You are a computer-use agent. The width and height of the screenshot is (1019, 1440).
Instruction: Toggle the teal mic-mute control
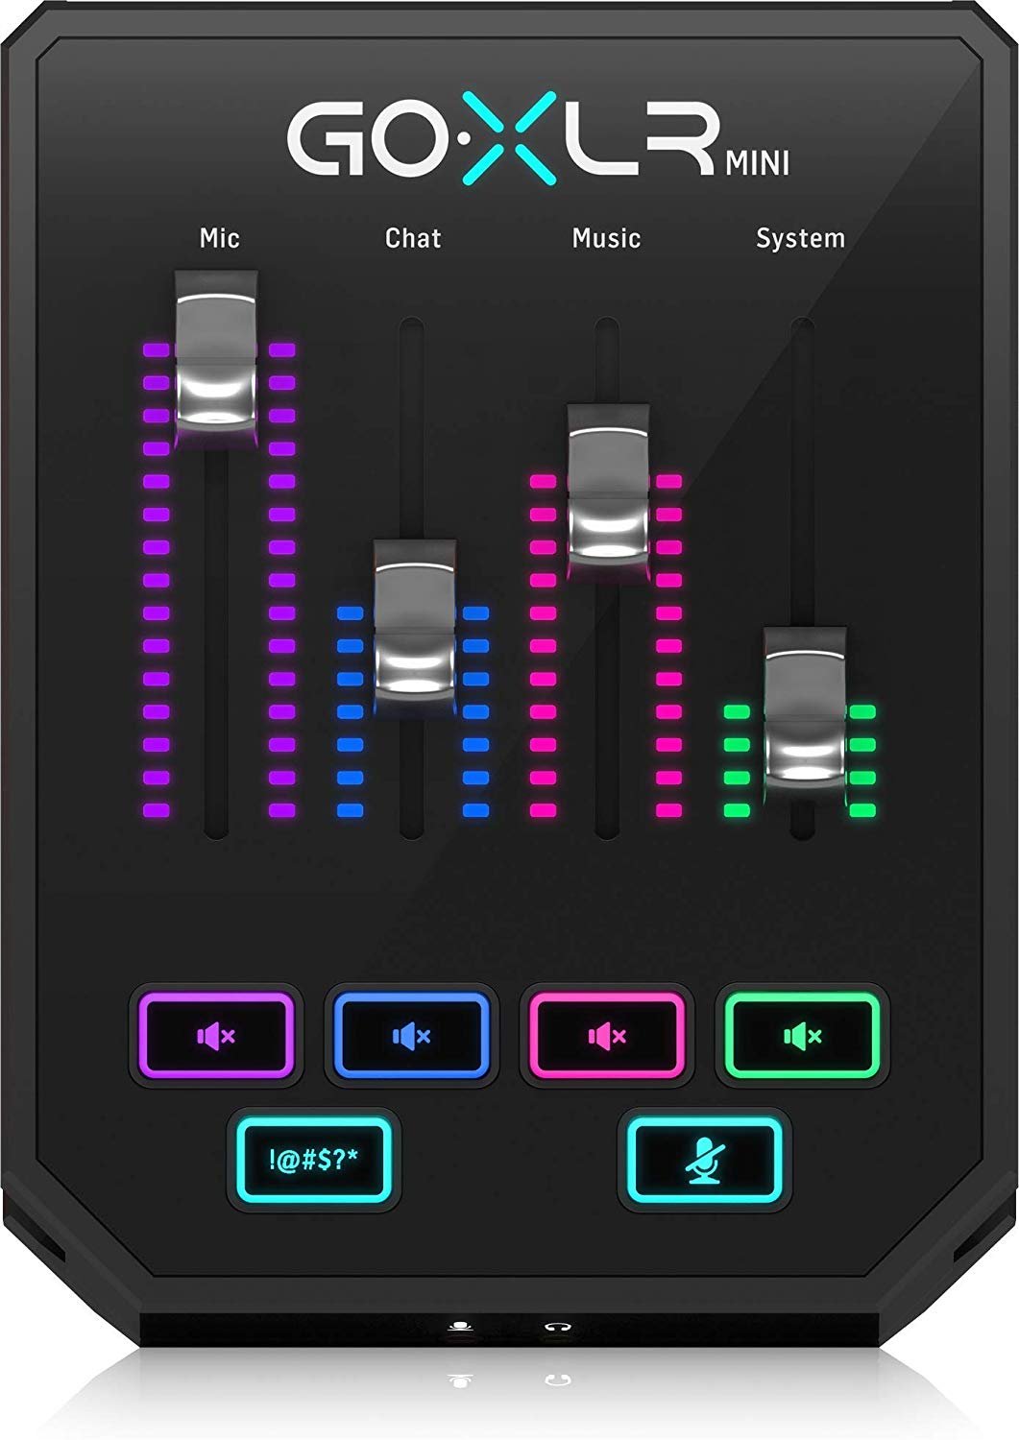(x=708, y=1157)
